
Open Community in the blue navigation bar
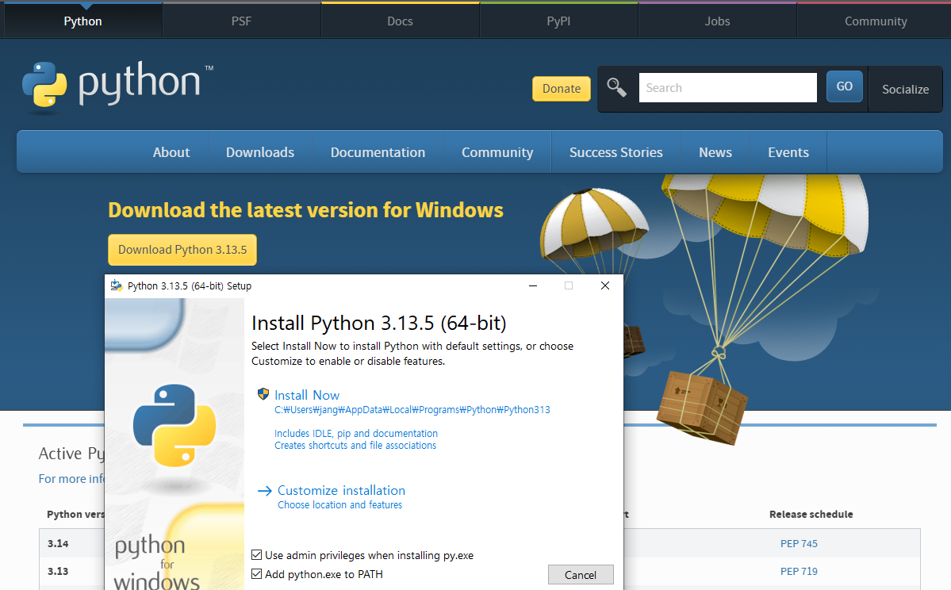[x=497, y=152]
